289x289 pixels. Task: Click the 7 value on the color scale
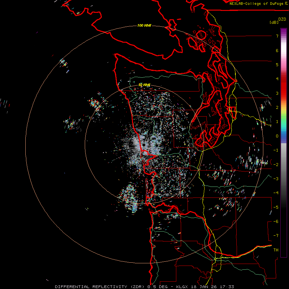pyautogui.click(x=277, y=36)
